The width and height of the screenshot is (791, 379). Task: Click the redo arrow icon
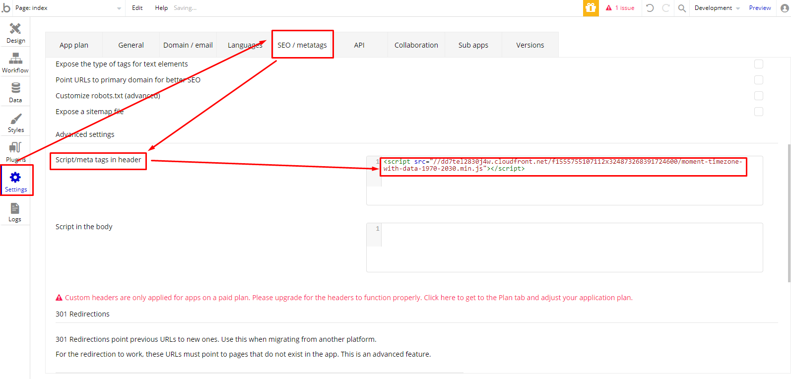click(666, 8)
